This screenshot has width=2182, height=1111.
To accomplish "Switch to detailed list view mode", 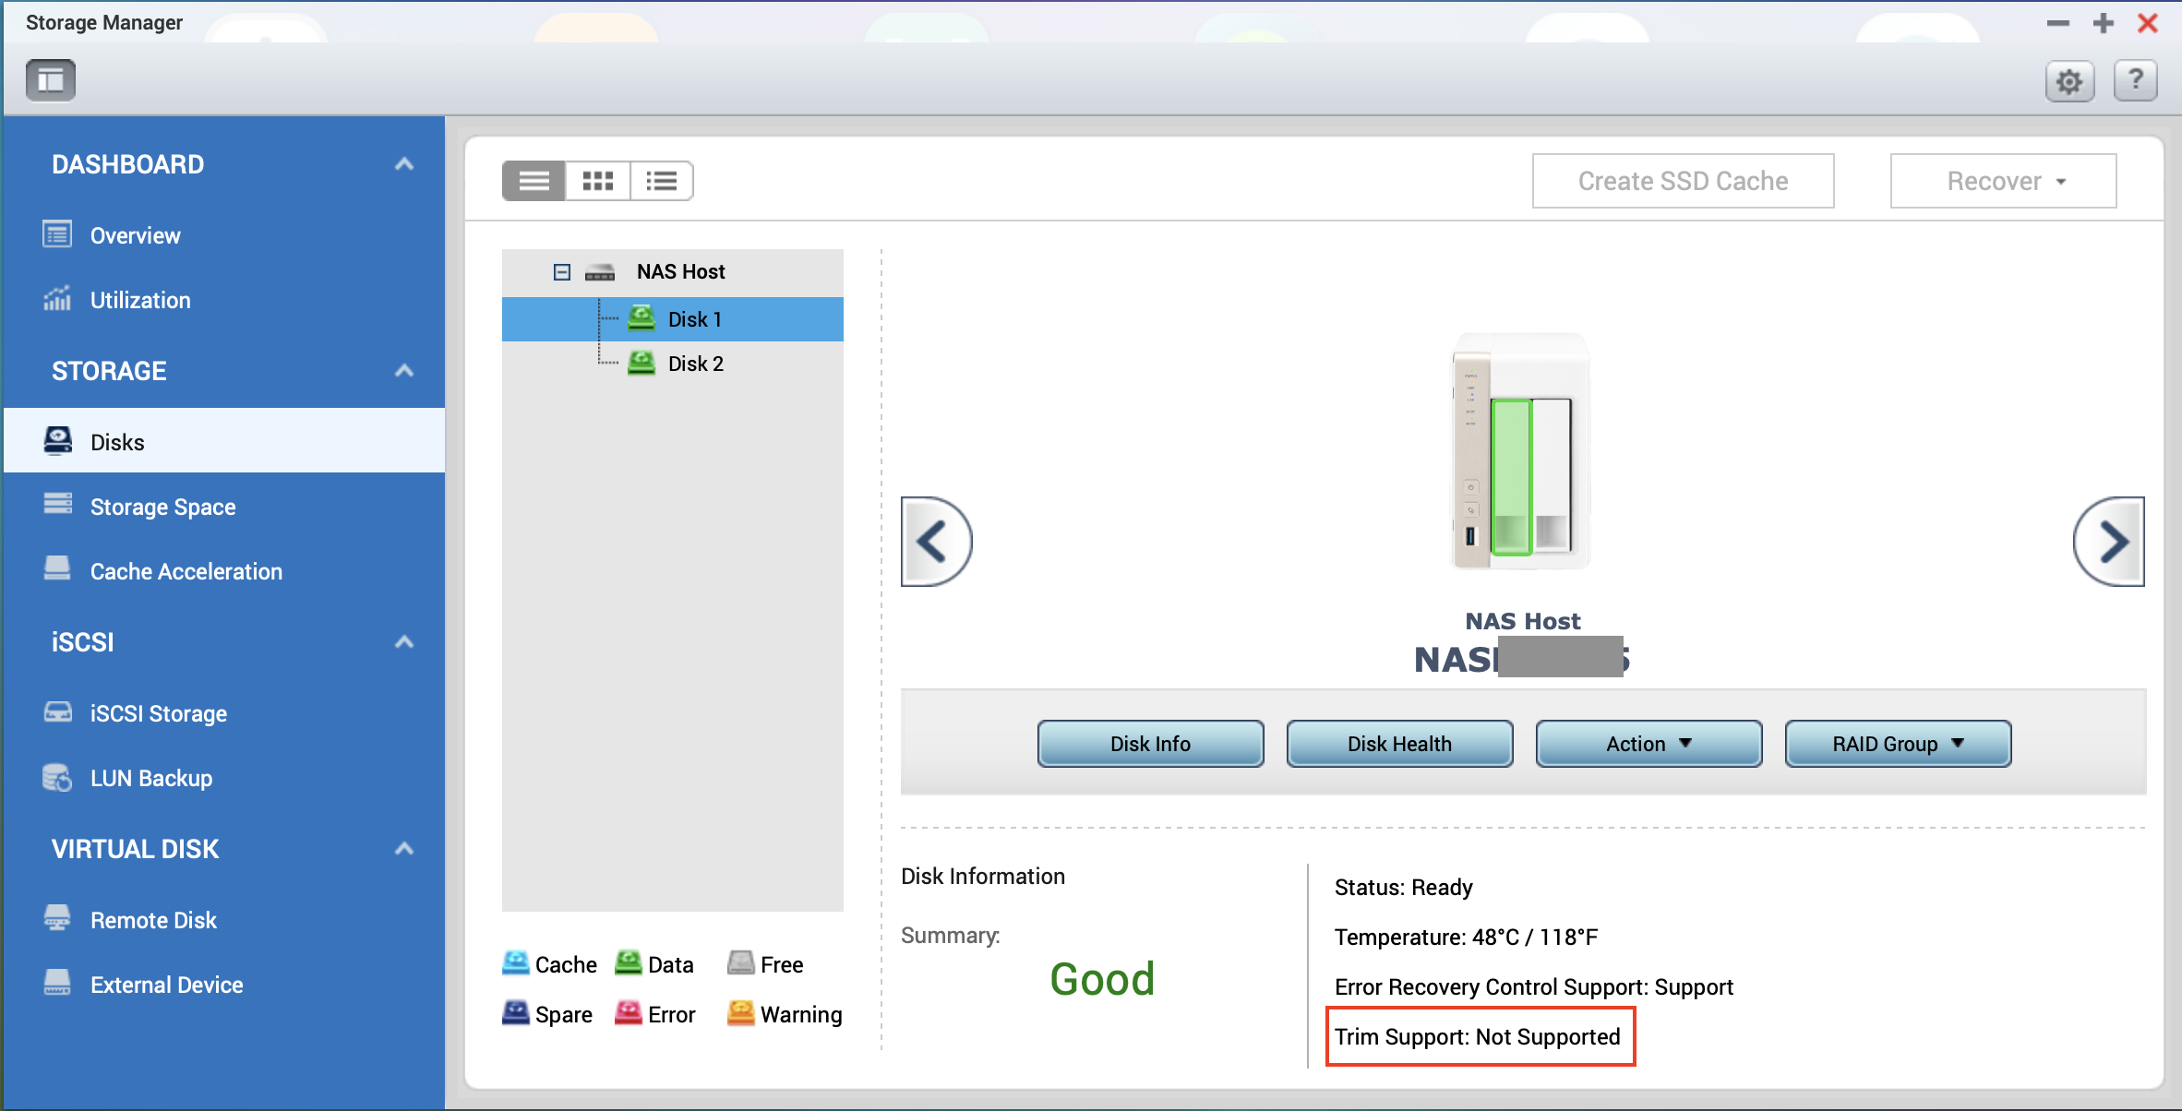I will [661, 181].
